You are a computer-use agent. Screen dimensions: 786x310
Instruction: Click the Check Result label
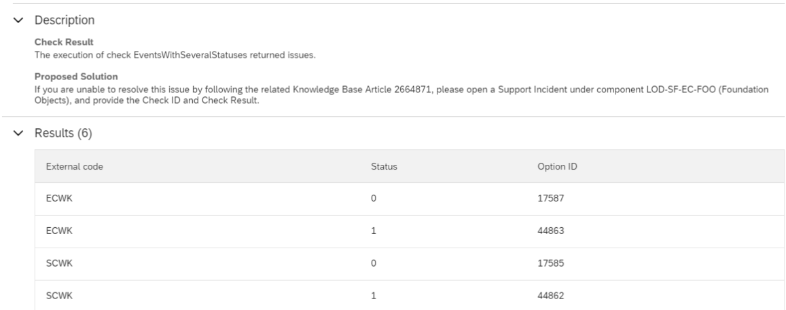tap(64, 42)
